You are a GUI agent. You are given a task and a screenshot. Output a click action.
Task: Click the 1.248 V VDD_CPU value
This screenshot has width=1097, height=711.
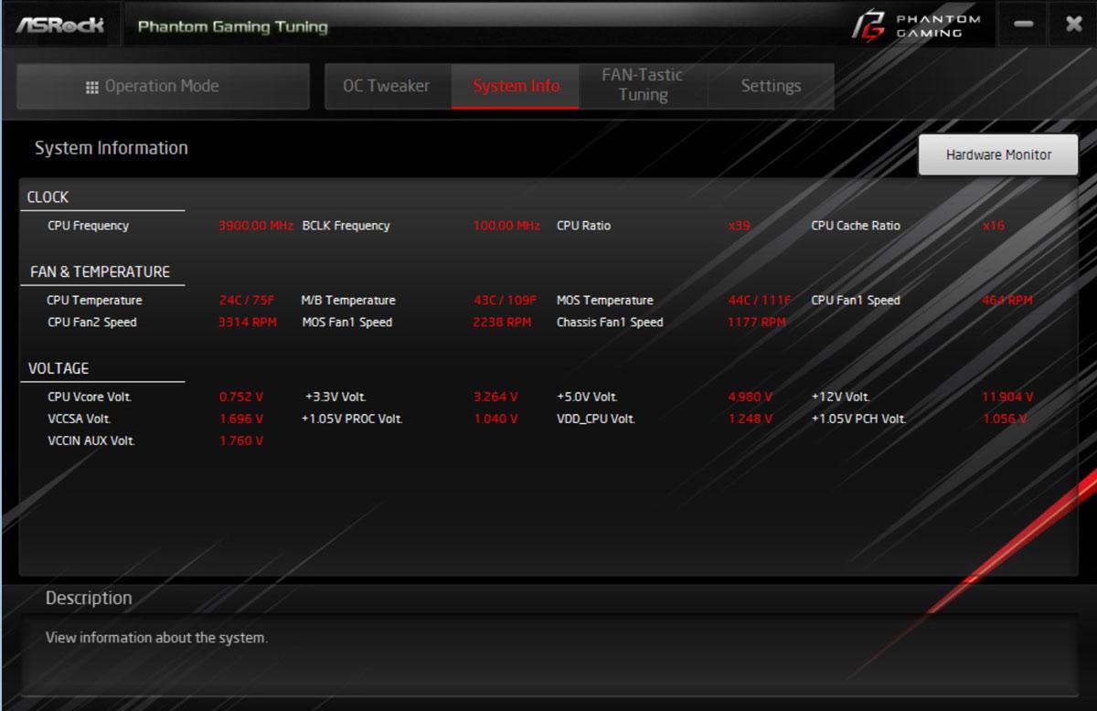751,419
